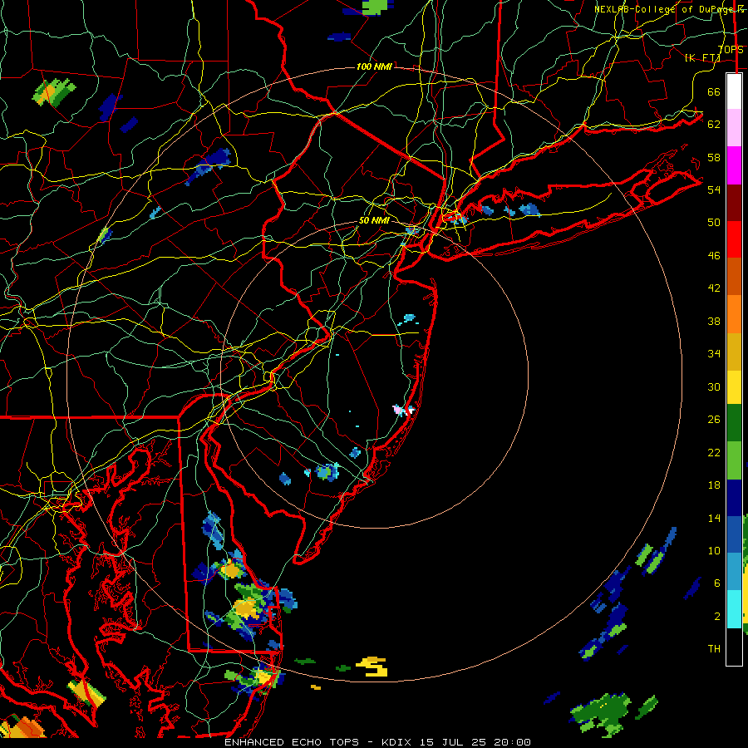The image size is (748, 748).
Task: Click the large dark green echo offshore, bottom right
Action: [x=601, y=713]
